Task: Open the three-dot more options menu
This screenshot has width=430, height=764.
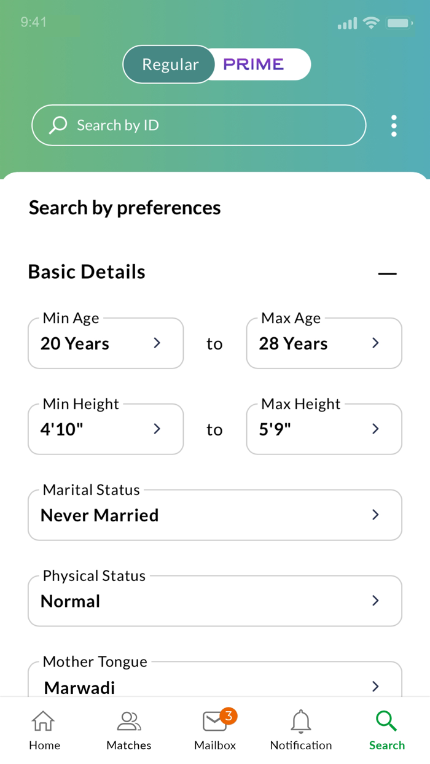Action: coord(394,126)
